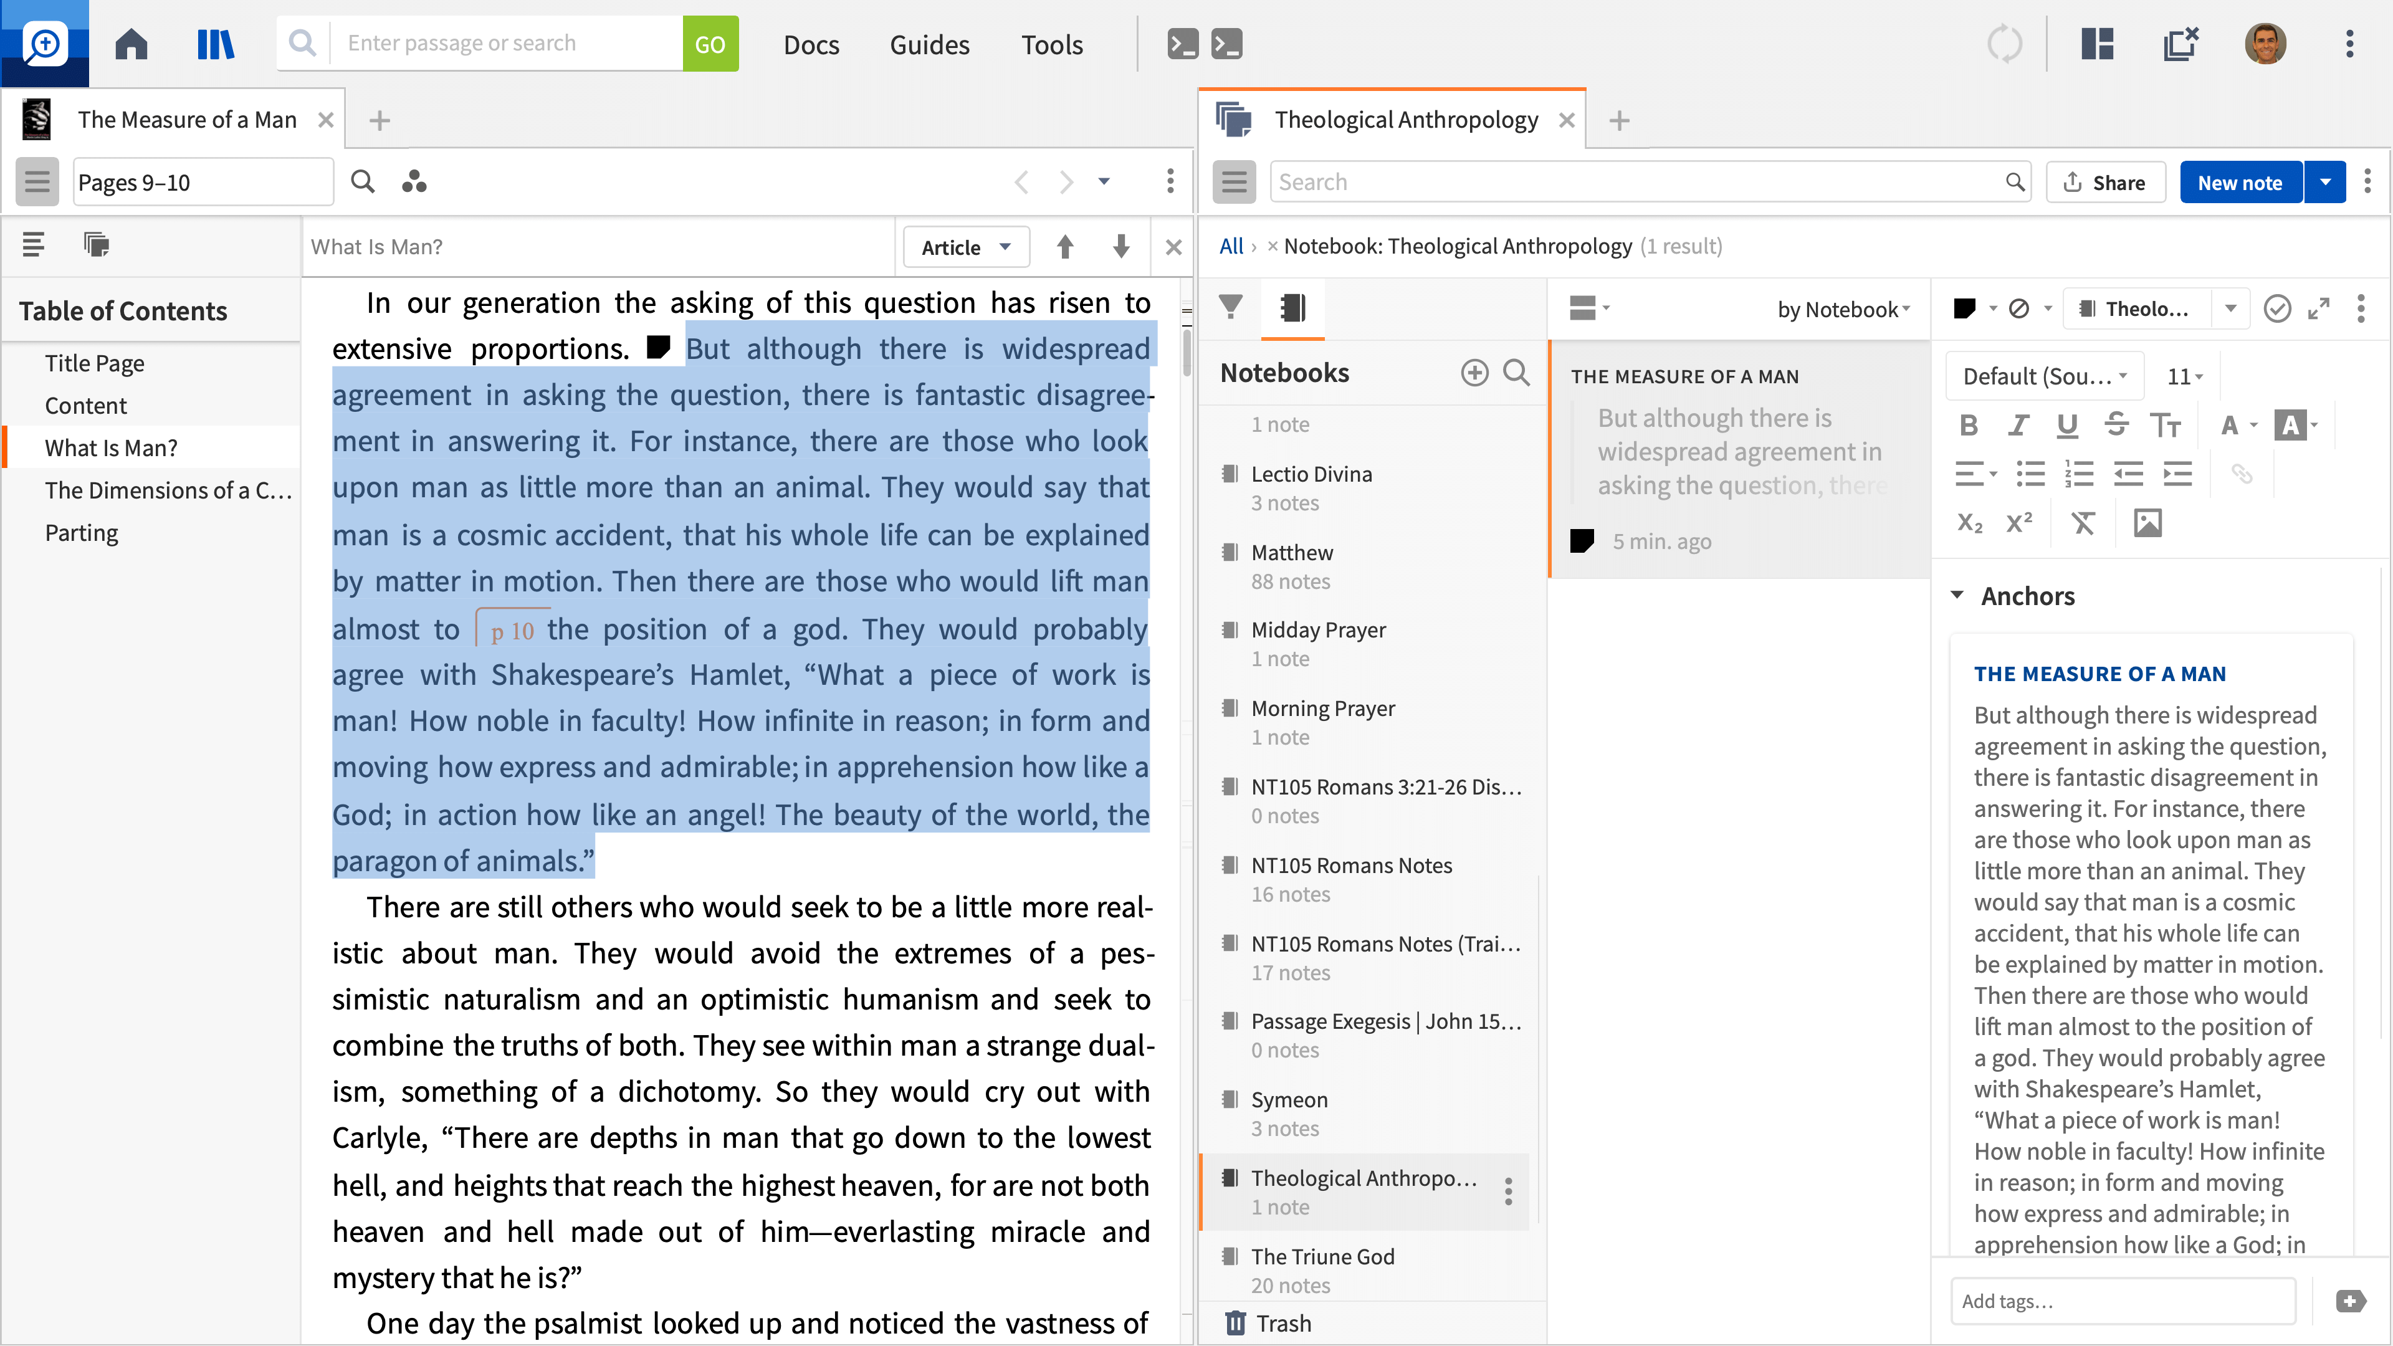Open the Docs menu
This screenshot has width=2393, height=1346.
(811, 44)
